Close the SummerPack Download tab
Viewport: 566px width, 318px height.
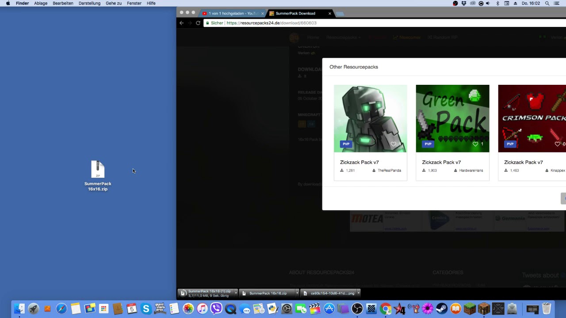tap(329, 13)
